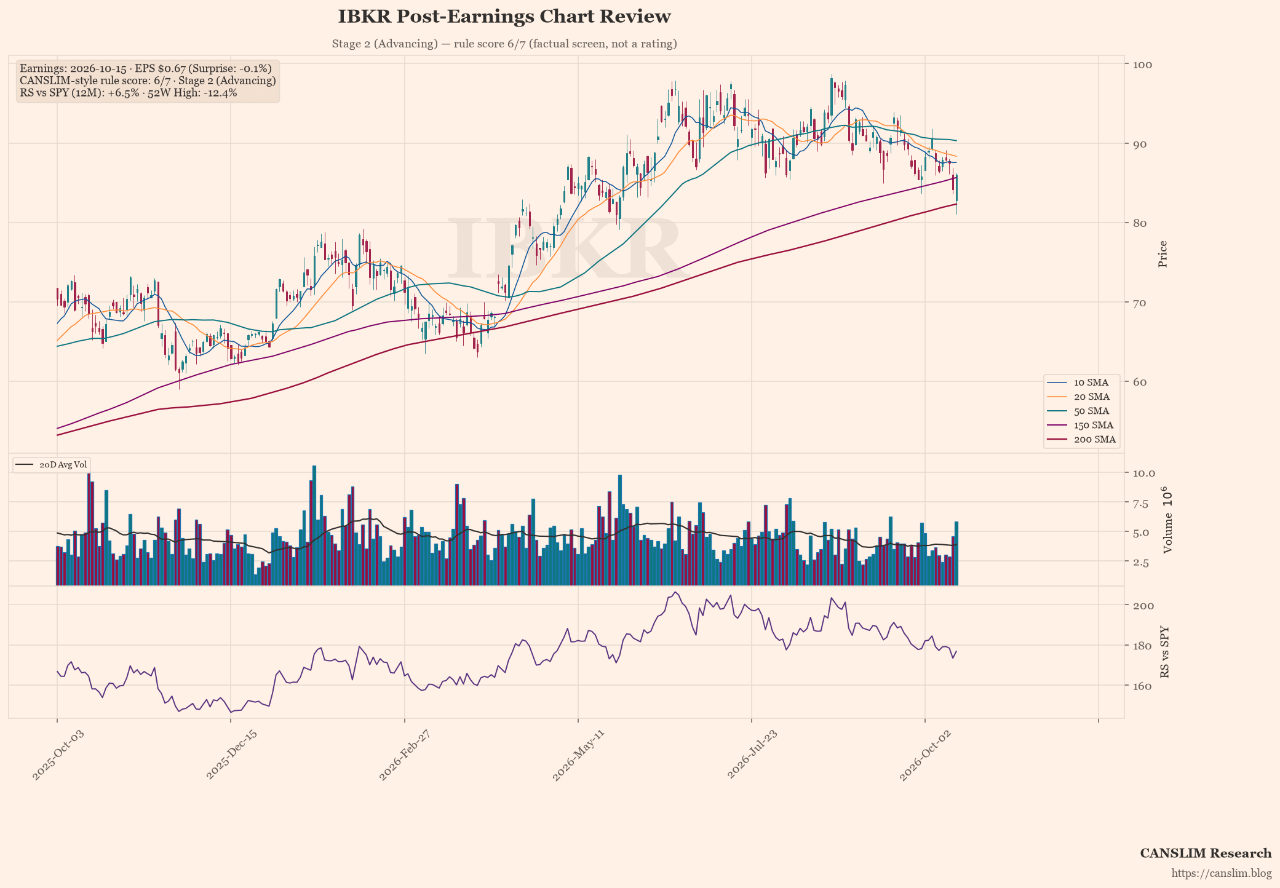
Task: Click the 'Volume 10⁶' axis label
Action: [x=1167, y=520]
